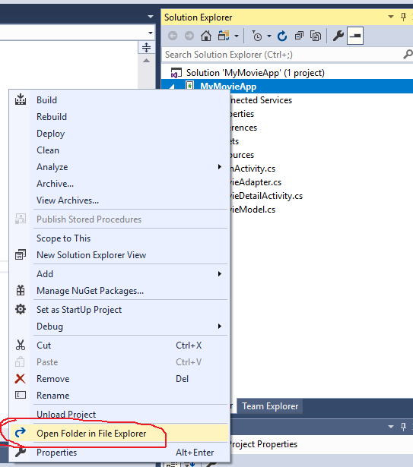Click the Project Properties label
The image size is (413, 467).
tap(263, 444)
